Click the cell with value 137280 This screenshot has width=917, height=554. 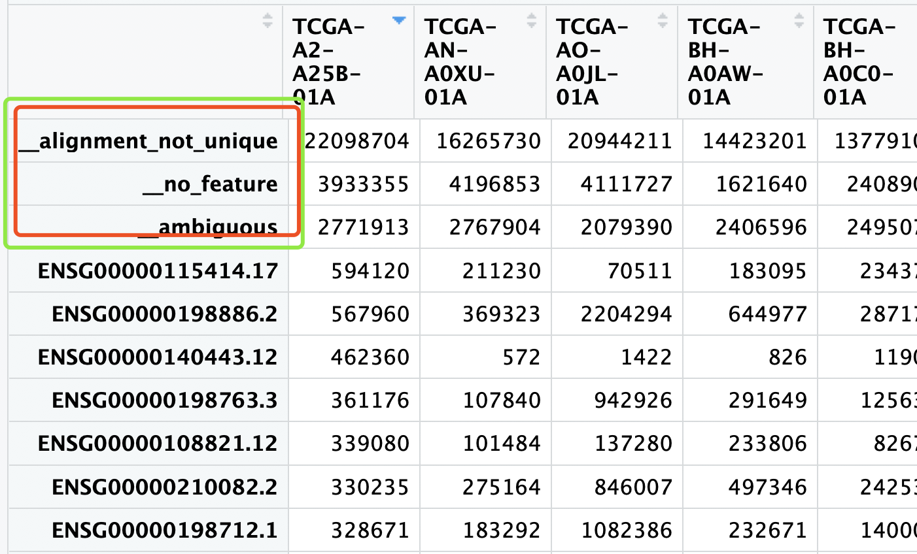tap(617, 443)
